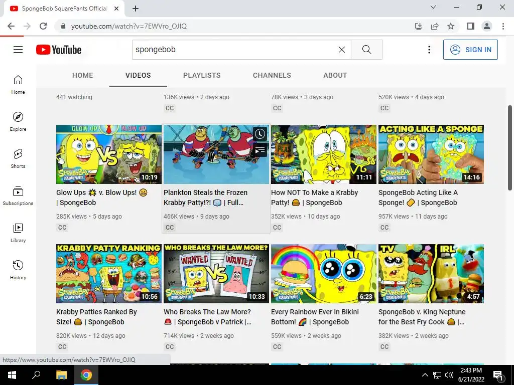
Task: Toggle the browser side panel
Action: pyautogui.click(x=471, y=26)
